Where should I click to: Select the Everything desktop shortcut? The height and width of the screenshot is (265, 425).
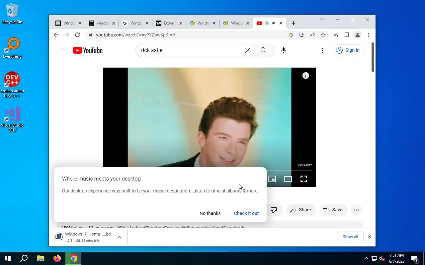(x=12, y=48)
